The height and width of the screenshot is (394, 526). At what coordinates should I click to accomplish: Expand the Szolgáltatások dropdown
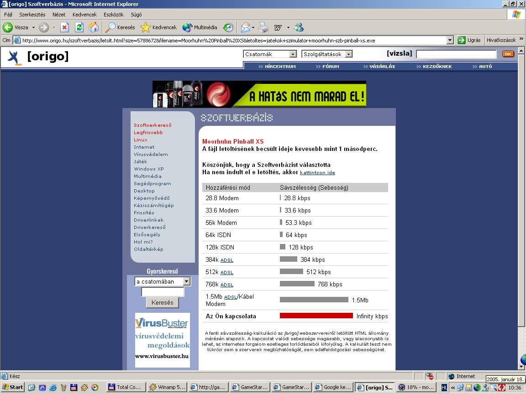tap(349, 54)
